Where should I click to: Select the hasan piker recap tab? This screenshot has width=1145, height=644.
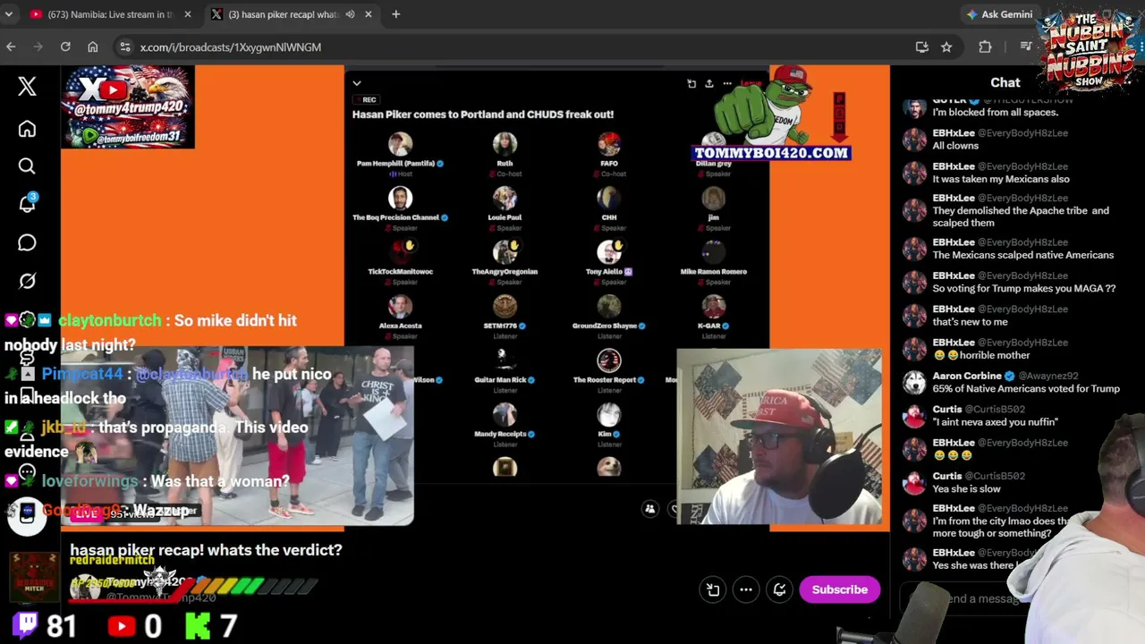pos(291,14)
